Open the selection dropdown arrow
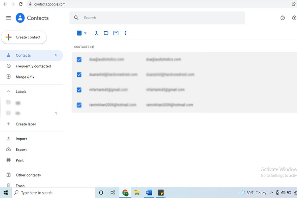This screenshot has height=198, width=297. click(85, 33)
